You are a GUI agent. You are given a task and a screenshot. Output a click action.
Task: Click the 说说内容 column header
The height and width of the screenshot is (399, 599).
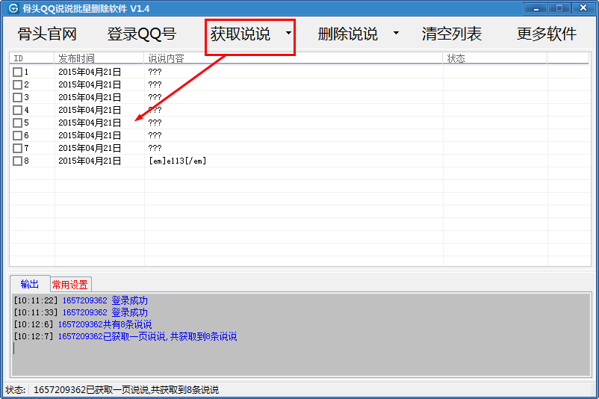[x=294, y=58]
